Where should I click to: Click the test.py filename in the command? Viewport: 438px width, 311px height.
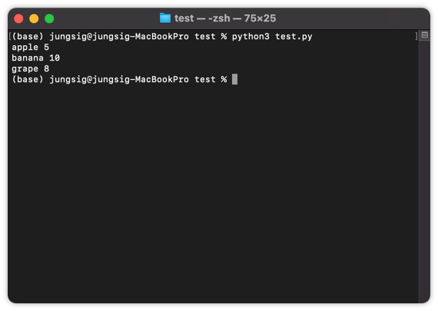point(294,37)
